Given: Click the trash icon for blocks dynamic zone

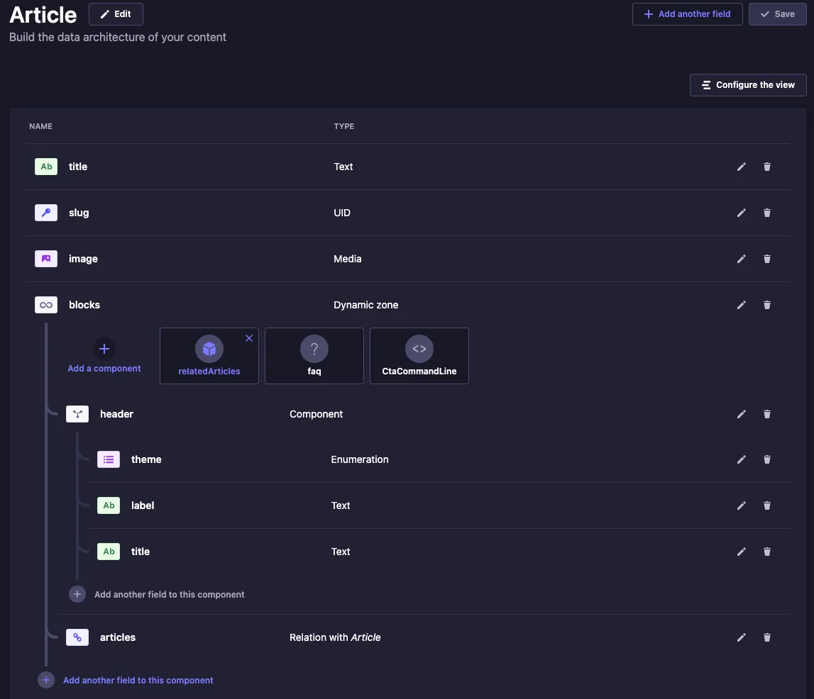Looking at the screenshot, I should [x=766, y=305].
